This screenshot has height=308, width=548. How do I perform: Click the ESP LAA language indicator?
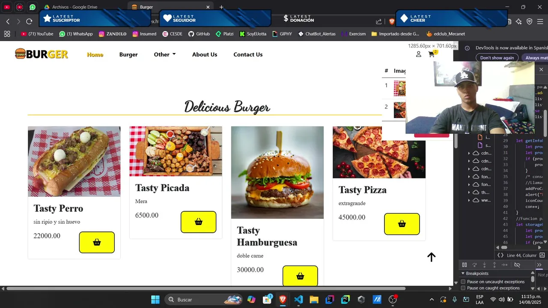[479, 299]
